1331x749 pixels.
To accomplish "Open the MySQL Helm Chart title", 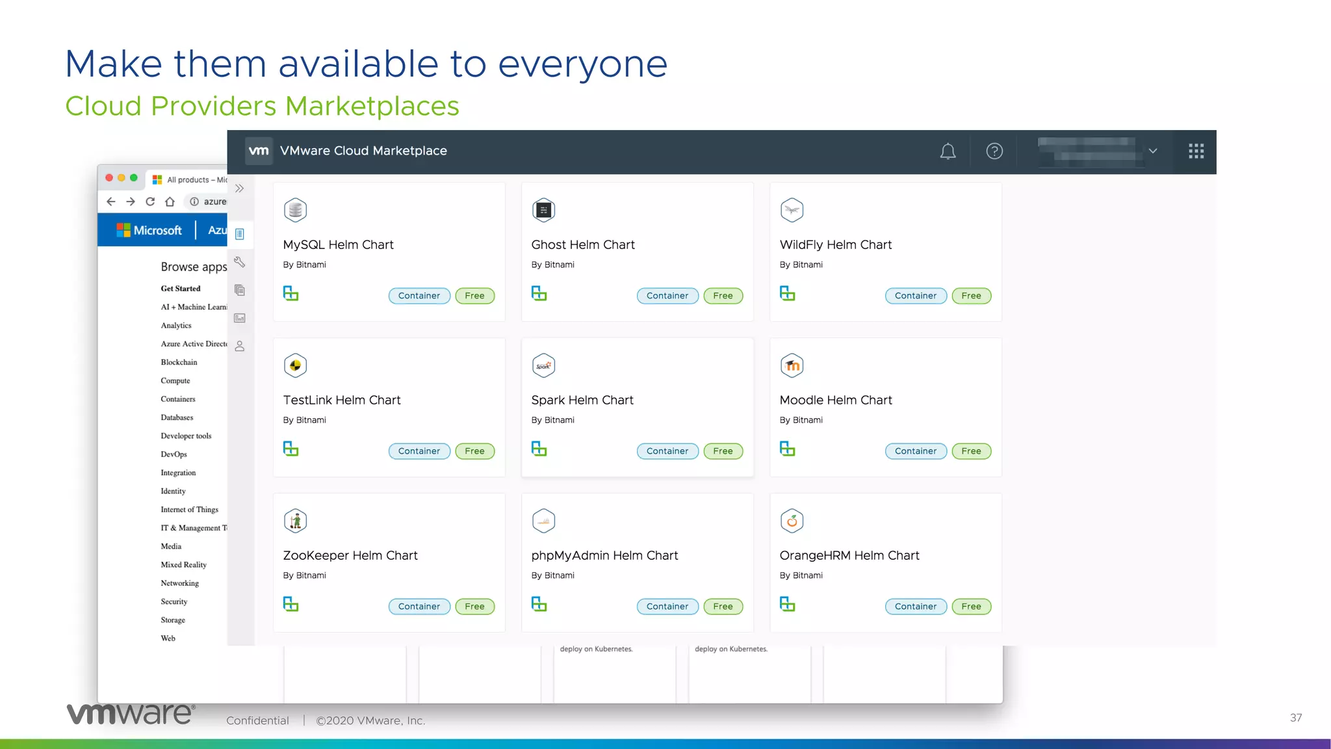I will point(338,244).
